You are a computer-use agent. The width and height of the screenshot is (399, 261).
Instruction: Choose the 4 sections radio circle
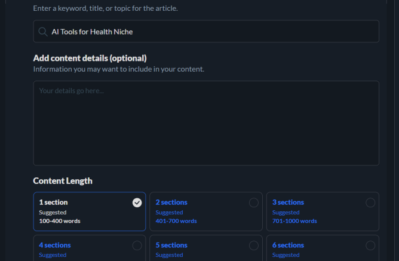(x=137, y=245)
